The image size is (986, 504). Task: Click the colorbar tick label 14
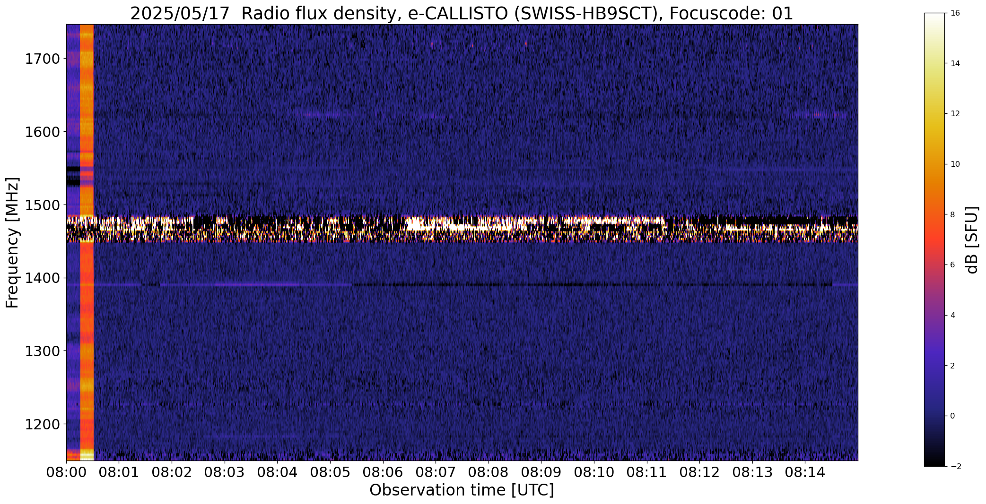tap(955, 63)
